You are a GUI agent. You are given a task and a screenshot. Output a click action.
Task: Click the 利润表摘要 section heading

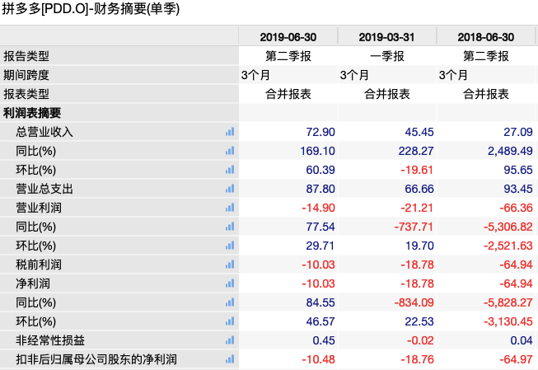[32, 113]
